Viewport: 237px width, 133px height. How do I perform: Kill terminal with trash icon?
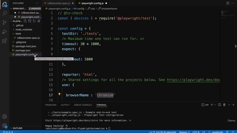coord(224,105)
